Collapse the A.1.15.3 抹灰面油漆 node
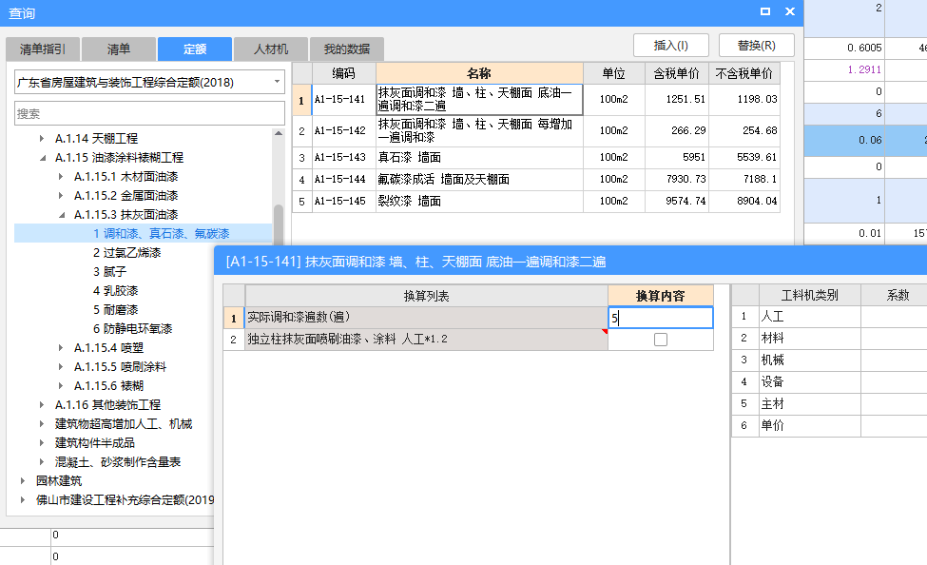The image size is (927, 565). pyautogui.click(x=62, y=215)
